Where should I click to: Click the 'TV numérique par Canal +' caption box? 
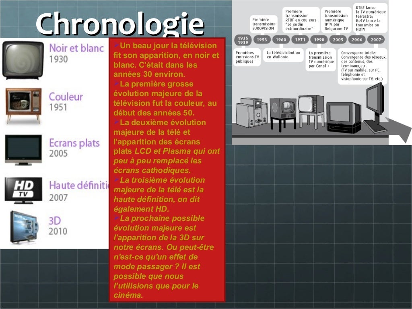pos(321,60)
